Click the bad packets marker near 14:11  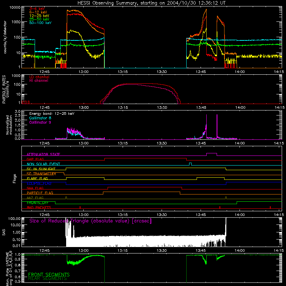point(270,207)
